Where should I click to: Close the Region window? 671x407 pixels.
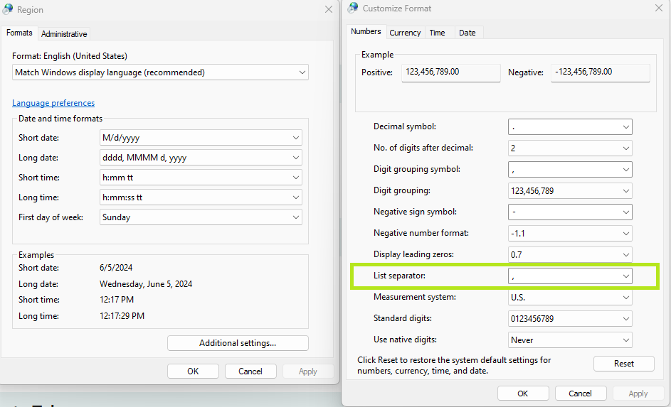coord(329,9)
